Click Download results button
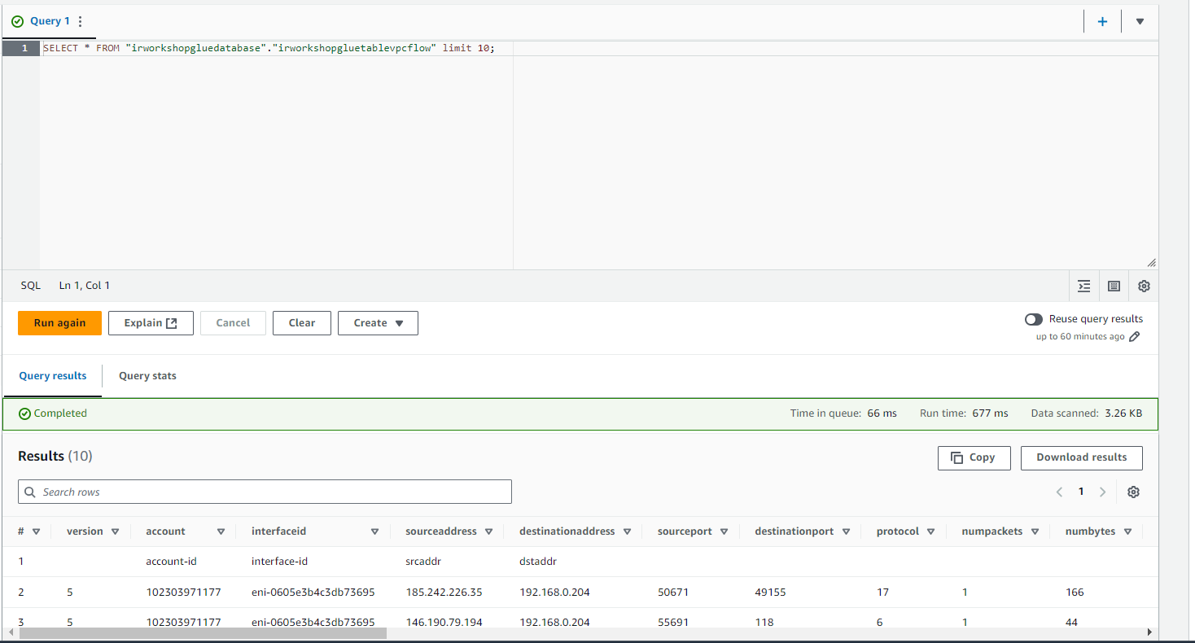This screenshot has height=643, width=1195. 1081,457
